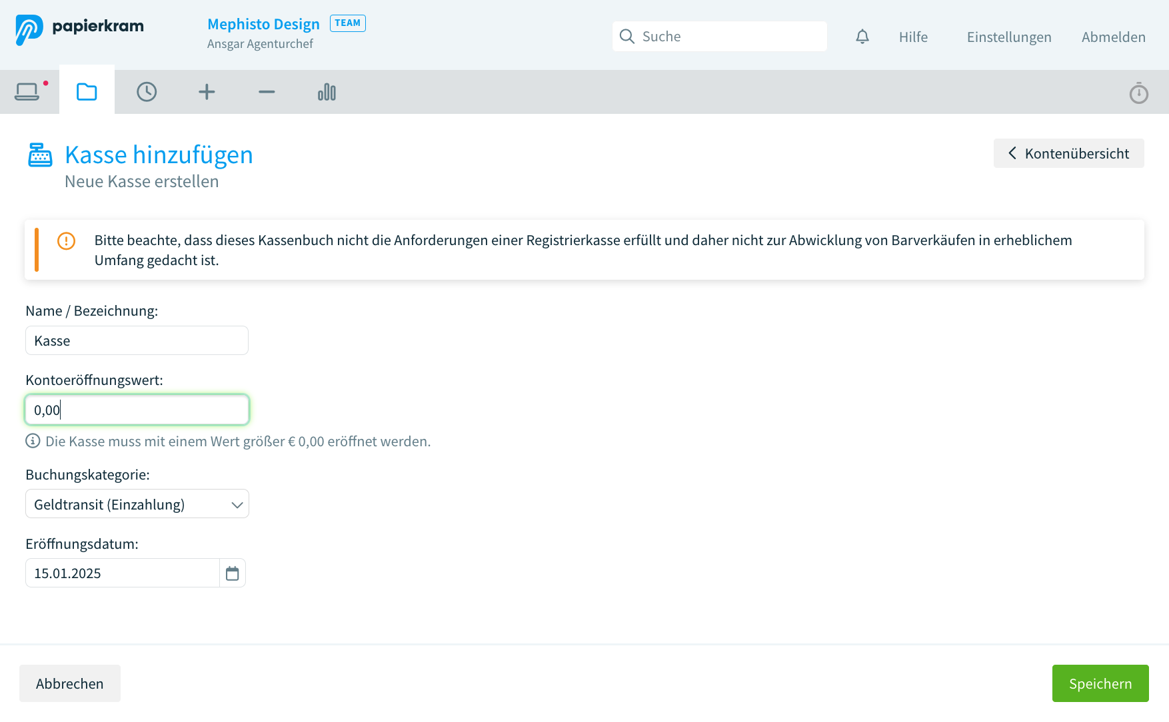Click the Kontoeröffnungswert label

tap(94, 380)
